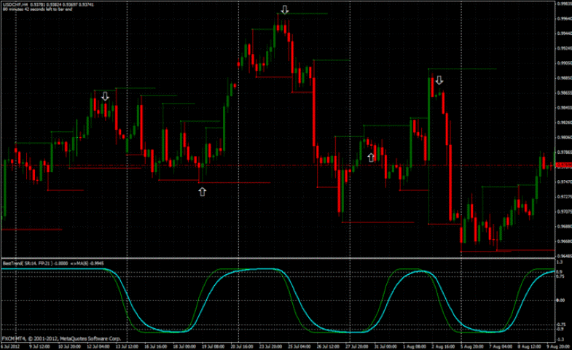Click the "23 Jul 20:00" time label
The height and width of the screenshot is (350, 572).
[x=270, y=346]
